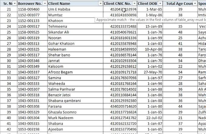This screenshot has width=206, height=134.
Task: Select borrower number 1043-005307
Action: point(32,89)
